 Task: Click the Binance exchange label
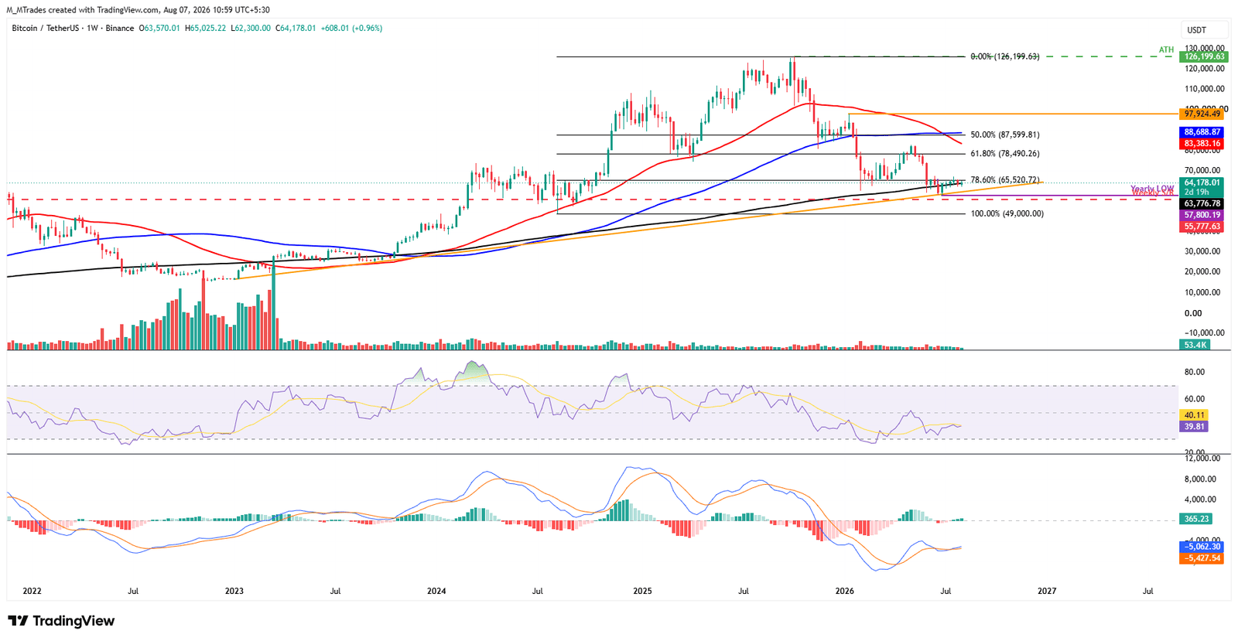[120, 28]
